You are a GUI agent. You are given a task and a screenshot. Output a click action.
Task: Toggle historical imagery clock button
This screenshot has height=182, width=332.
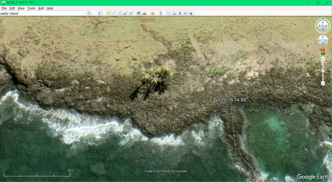coord(139,13)
